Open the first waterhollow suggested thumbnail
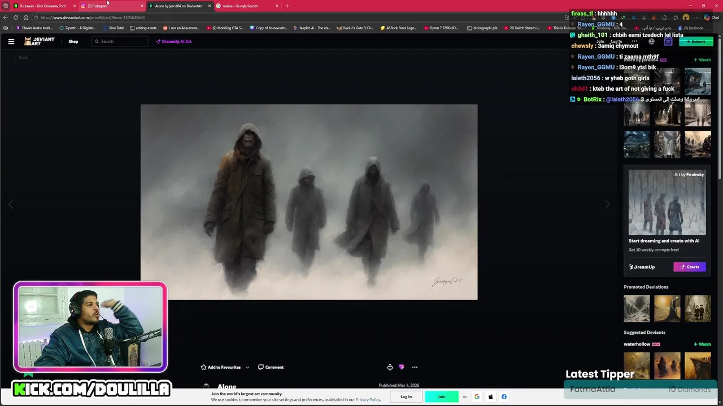The image size is (723, 406). coord(637,365)
